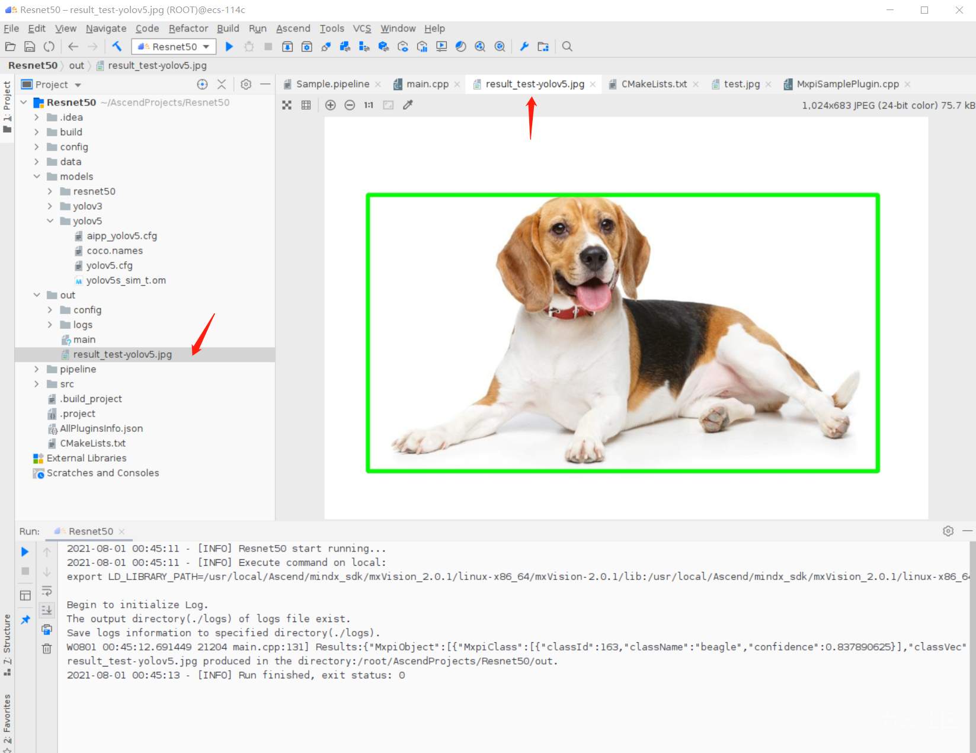The image size is (976, 753).
Task: Open the Resnet50 run configuration dropdown
Action: tap(174, 46)
